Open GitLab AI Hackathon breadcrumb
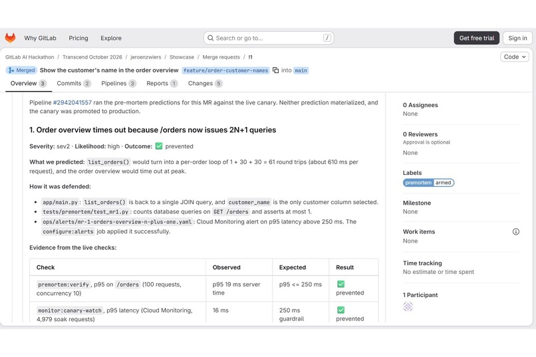Image resolution: width=536 pixels, height=357 pixels. pyautogui.click(x=30, y=57)
